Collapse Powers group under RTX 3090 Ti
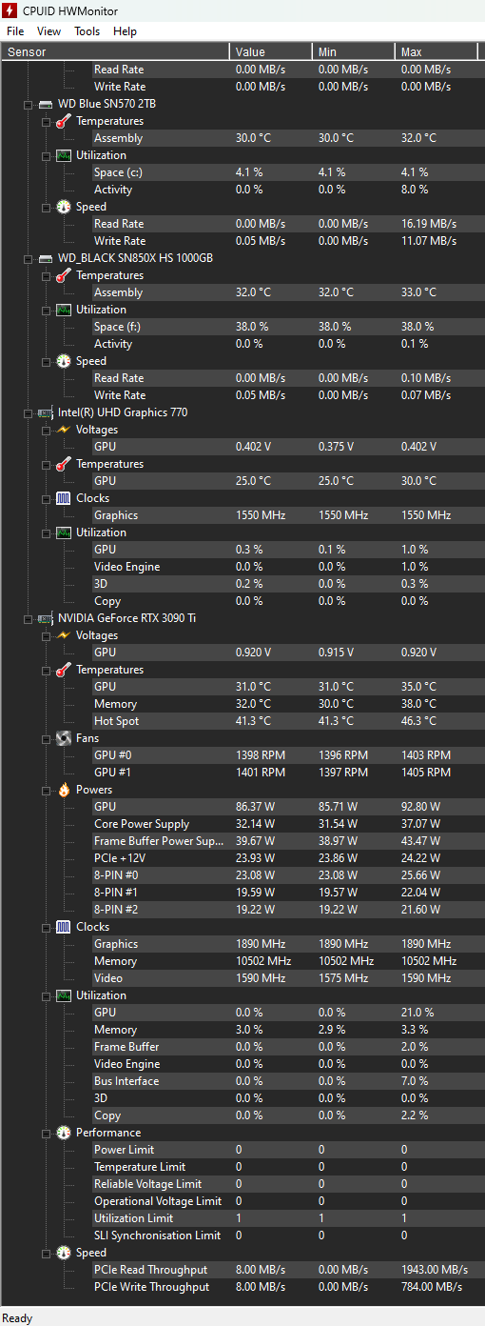Image resolution: width=485 pixels, height=1326 pixels. 46,790
